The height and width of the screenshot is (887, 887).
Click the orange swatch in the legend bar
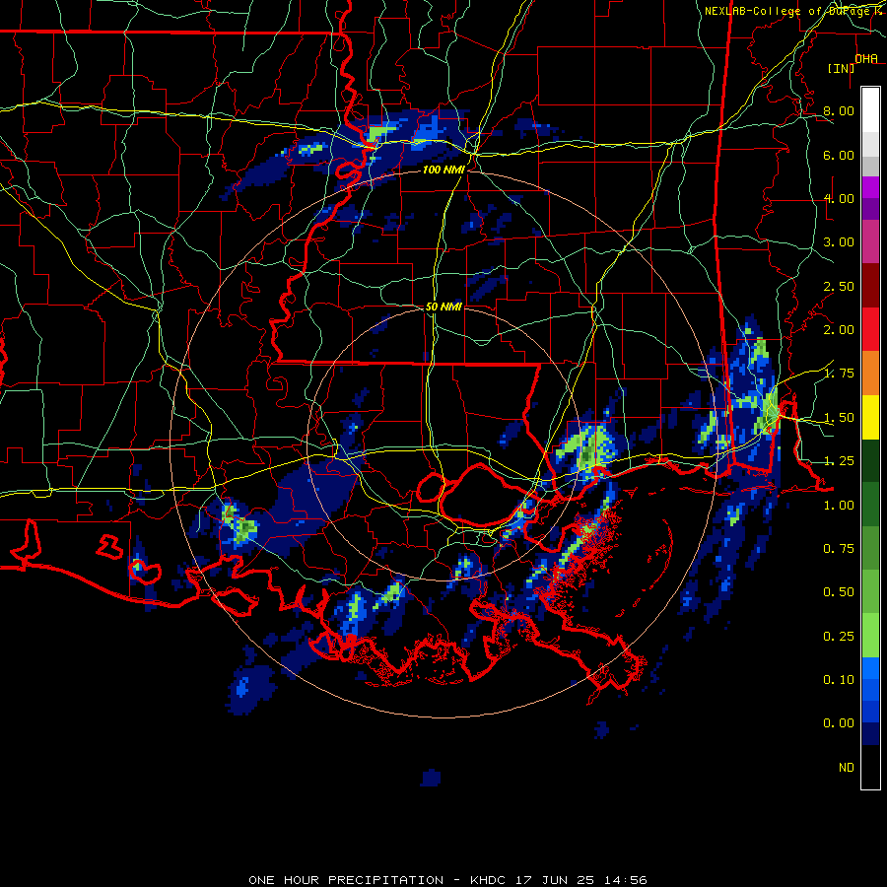(x=870, y=374)
